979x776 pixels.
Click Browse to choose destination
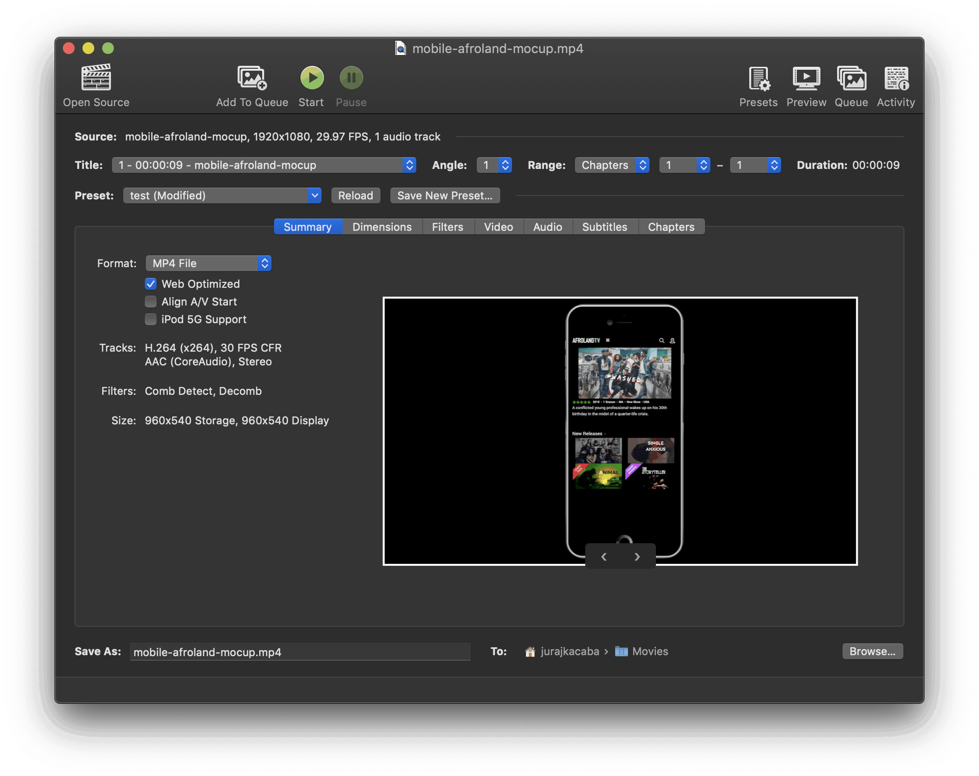click(x=872, y=651)
